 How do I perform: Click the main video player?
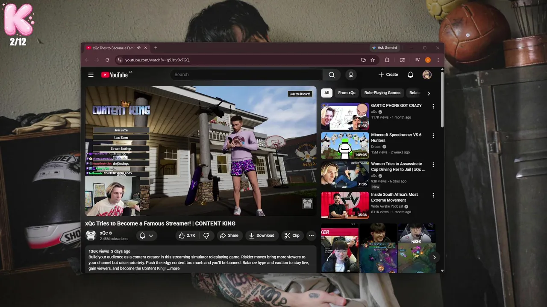(201, 151)
